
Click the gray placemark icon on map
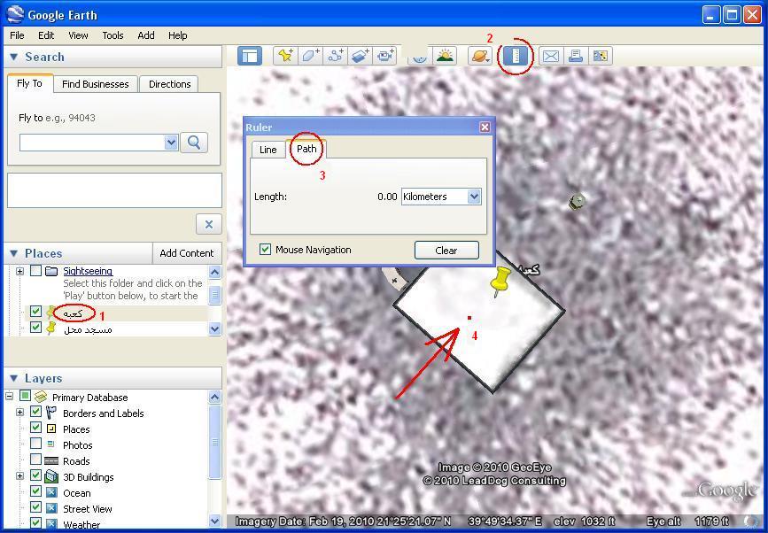click(577, 201)
